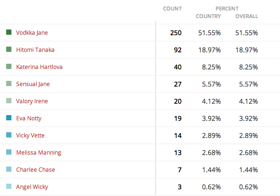Open the Vodkka Jane link
The width and height of the screenshot is (280, 196).
pos(32,33)
